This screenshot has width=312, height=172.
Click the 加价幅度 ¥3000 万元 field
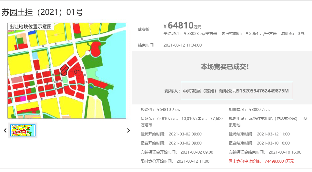click(x=249, y=110)
